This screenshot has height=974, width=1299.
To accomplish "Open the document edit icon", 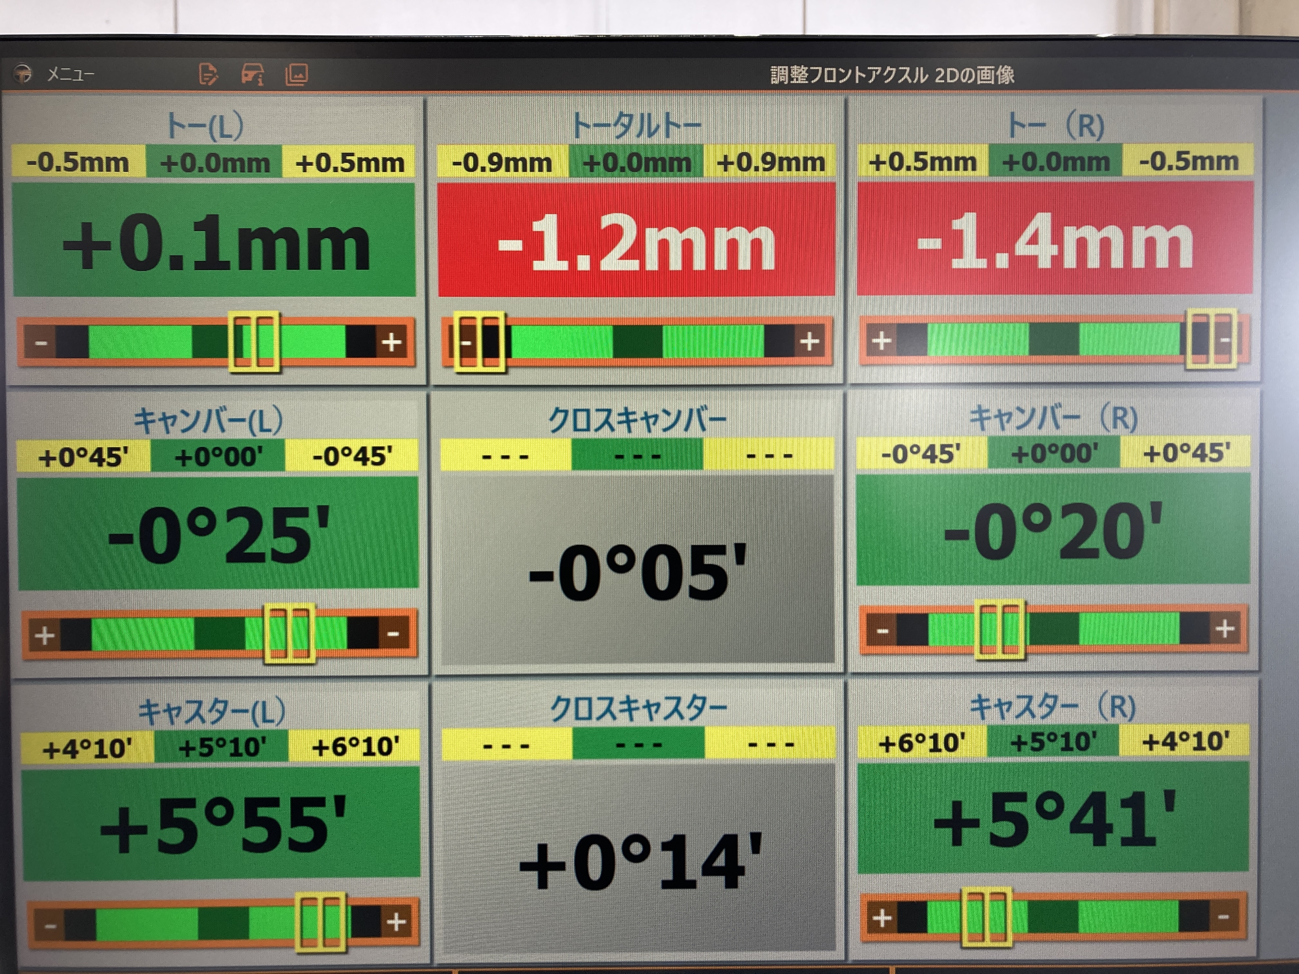I will [x=208, y=74].
